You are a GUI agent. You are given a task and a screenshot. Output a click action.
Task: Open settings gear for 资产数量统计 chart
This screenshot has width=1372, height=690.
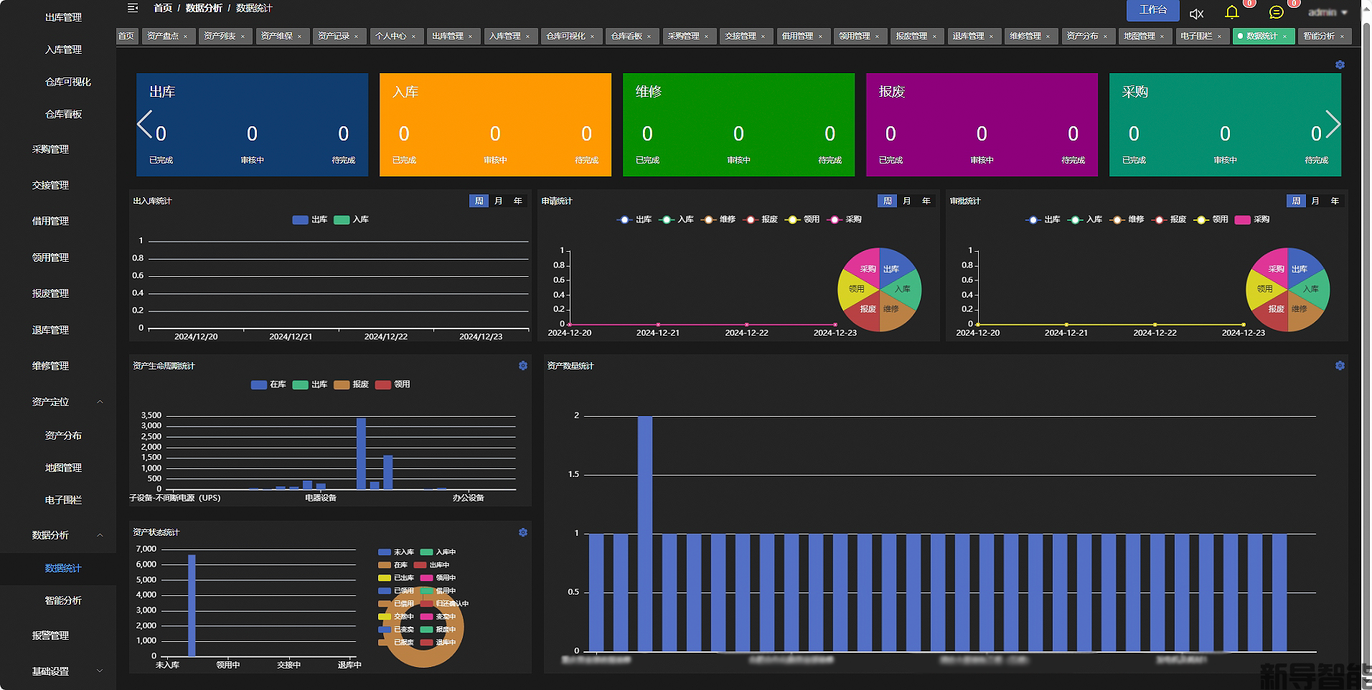pos(1340,366)
